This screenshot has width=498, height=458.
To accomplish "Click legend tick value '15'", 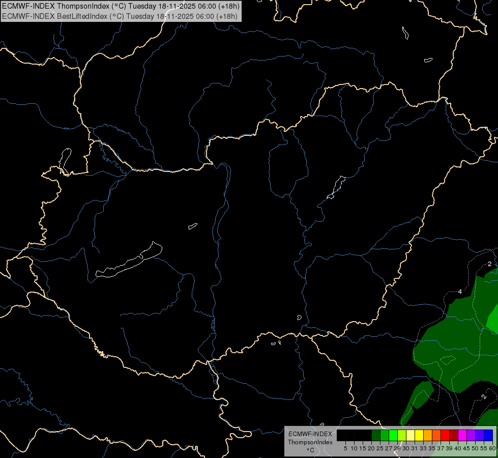I will click(363, 448).
